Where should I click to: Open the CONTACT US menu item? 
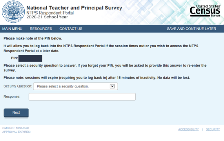[71, 29]
